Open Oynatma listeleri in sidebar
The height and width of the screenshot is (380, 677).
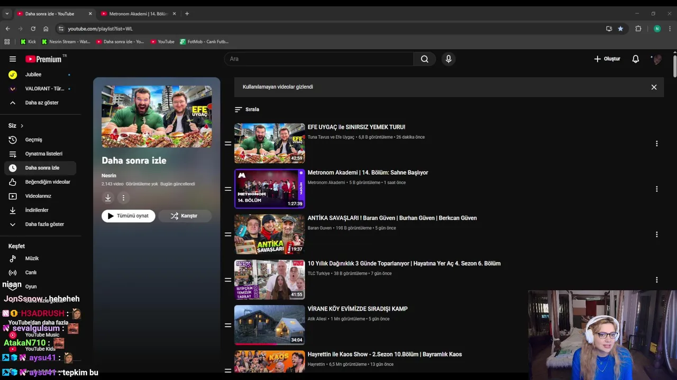click(x=40, y=154)
